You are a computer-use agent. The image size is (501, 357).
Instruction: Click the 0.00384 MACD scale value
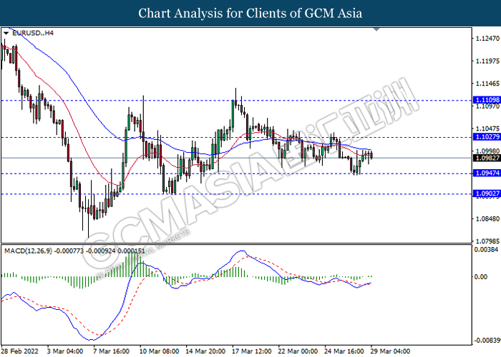click(x=486, y=249)
